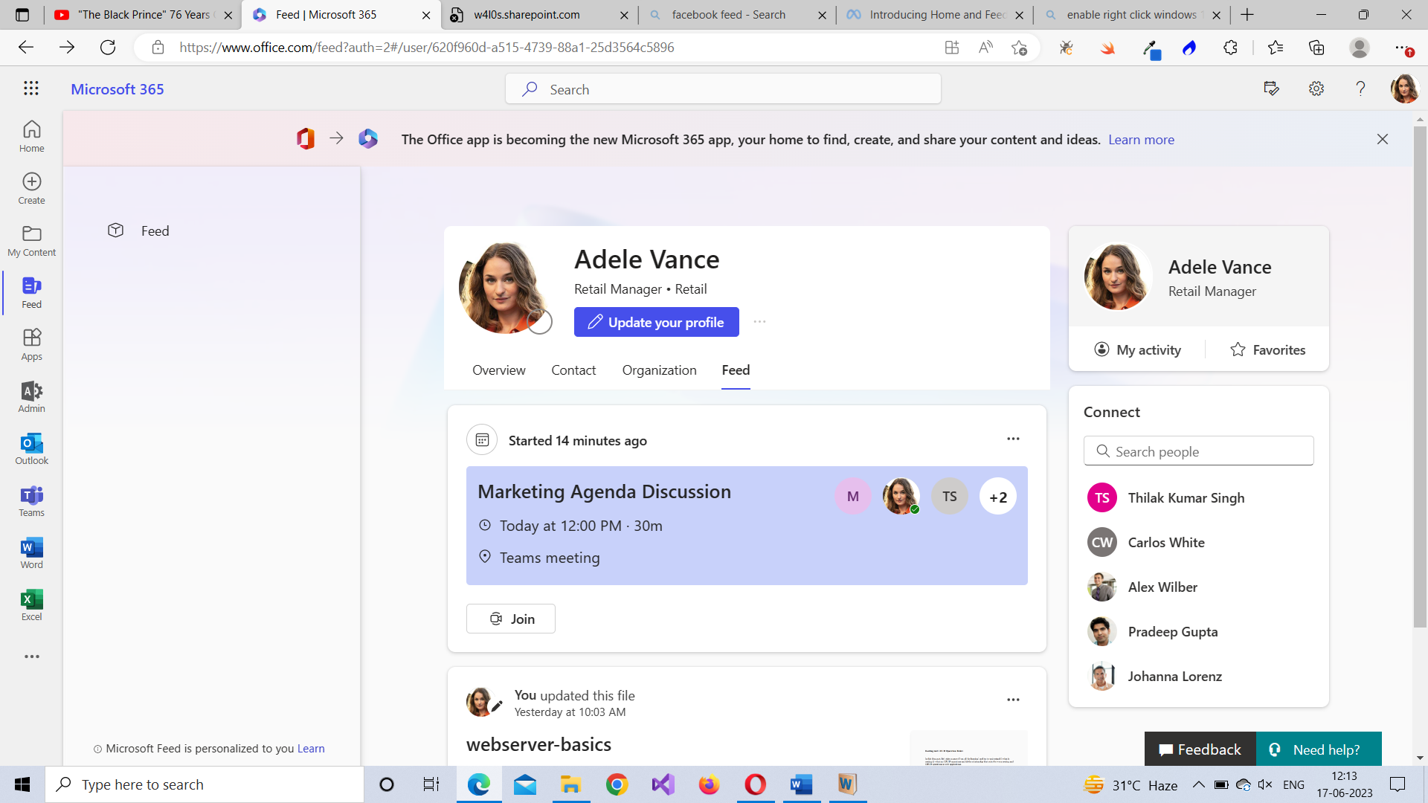Follow the Learn link about personalized Feed

pyautogui.click(x=311, y=749)
